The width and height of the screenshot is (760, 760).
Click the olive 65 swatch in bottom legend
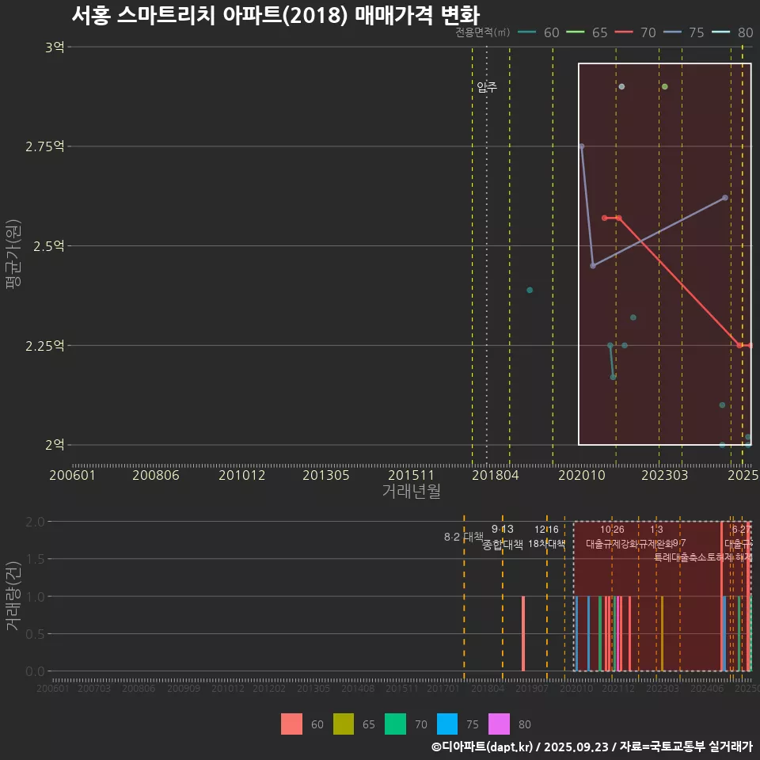click(343, 724)
